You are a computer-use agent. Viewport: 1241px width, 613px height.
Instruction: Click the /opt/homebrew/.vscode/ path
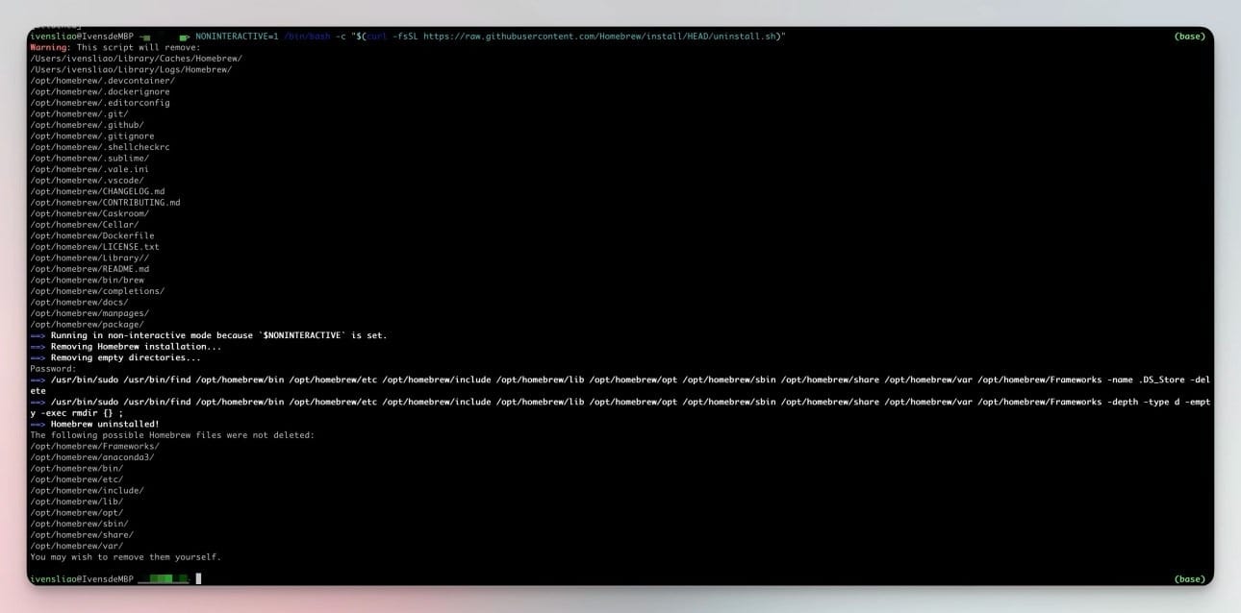tap(87, 180)
